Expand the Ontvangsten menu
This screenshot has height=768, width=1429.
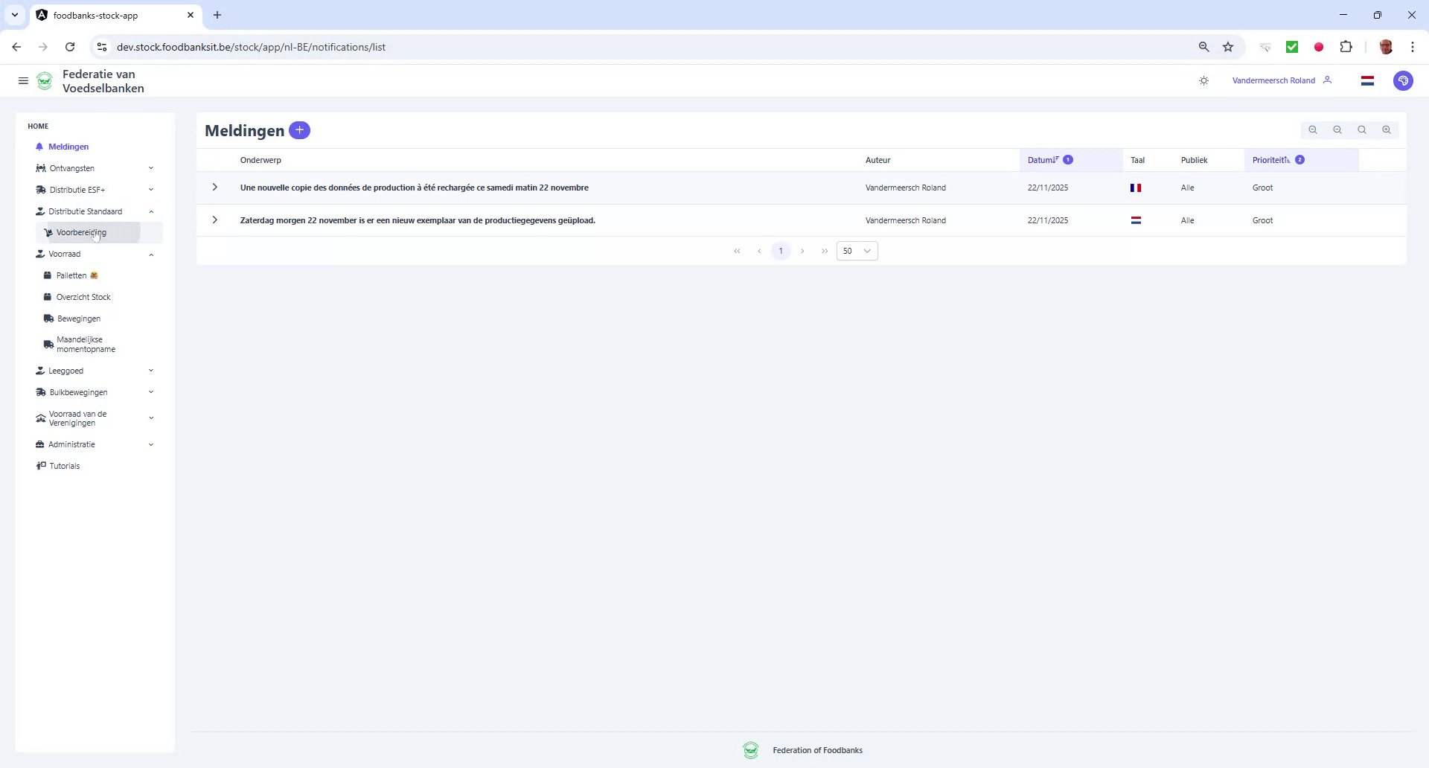(152, 168)
